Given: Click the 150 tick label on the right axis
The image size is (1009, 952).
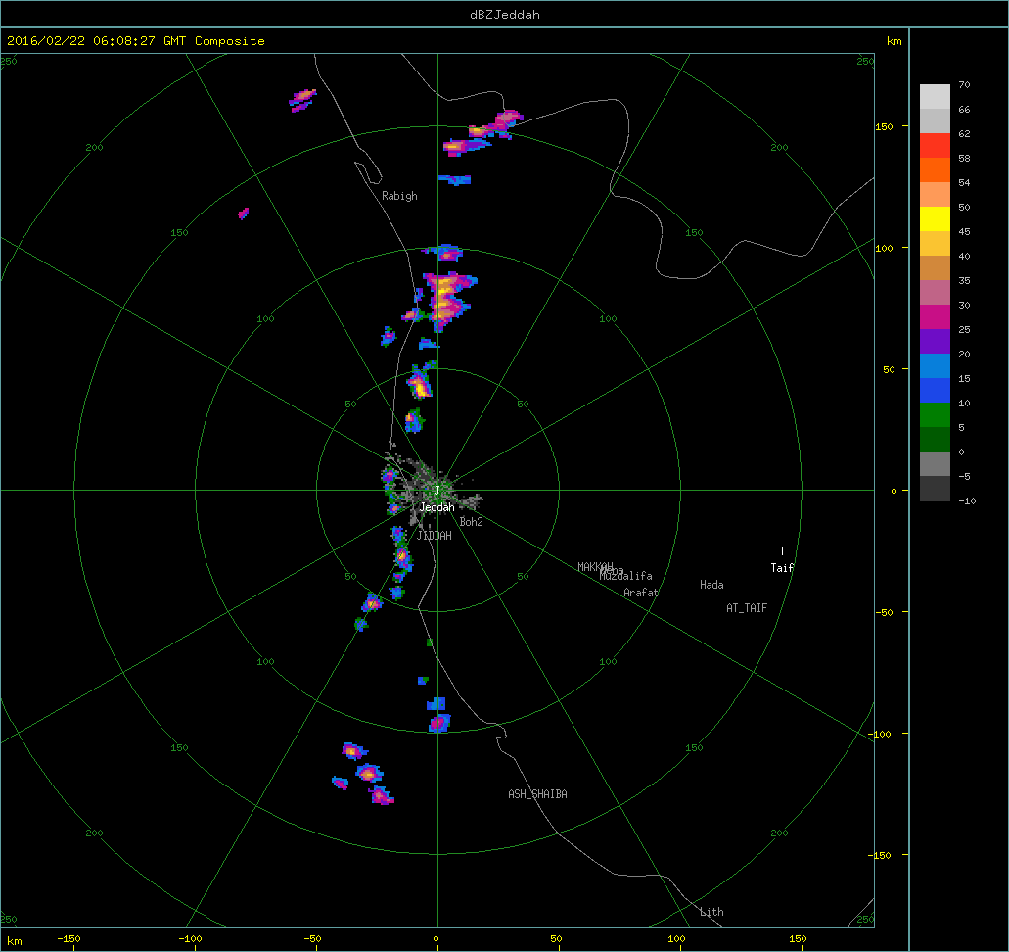Looking at the screenshot, I should pyautogui.click(x=884, y=126).
